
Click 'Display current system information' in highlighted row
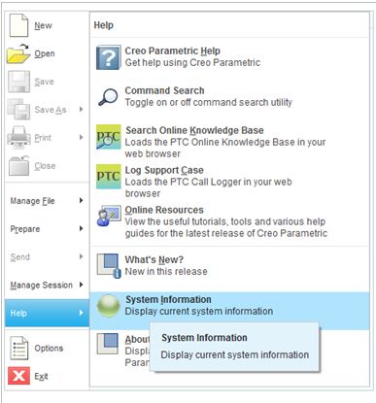tap(199, 311)
